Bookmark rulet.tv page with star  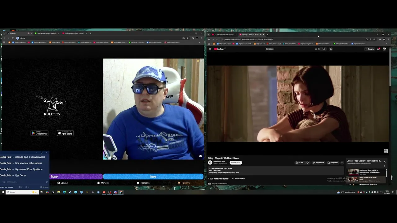pos(187,38)
